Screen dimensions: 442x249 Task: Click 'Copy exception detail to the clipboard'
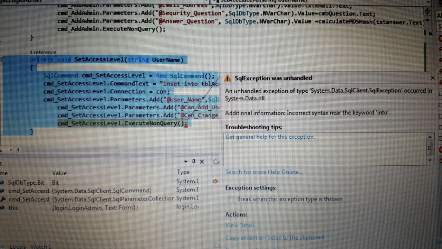click(275, 238)
